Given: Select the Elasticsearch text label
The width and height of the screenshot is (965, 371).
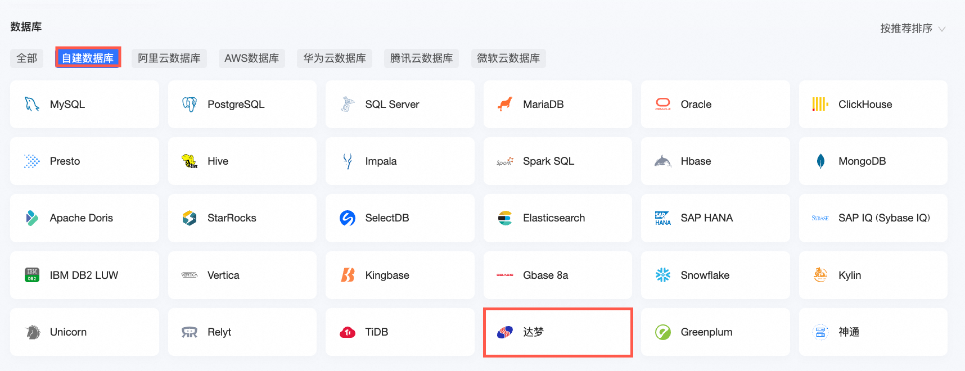Looking at the screenshot, I should coord(554,218).
